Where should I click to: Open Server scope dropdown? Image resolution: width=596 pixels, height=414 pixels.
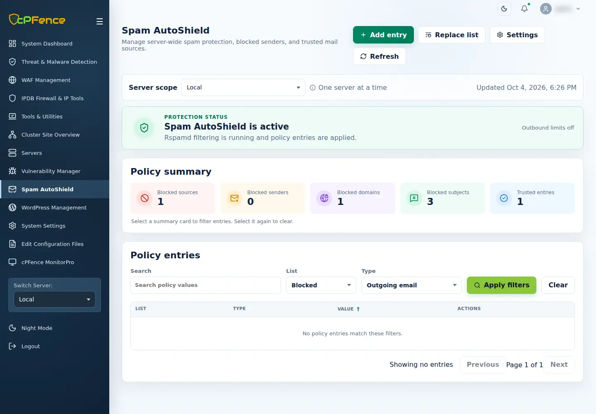243,87
